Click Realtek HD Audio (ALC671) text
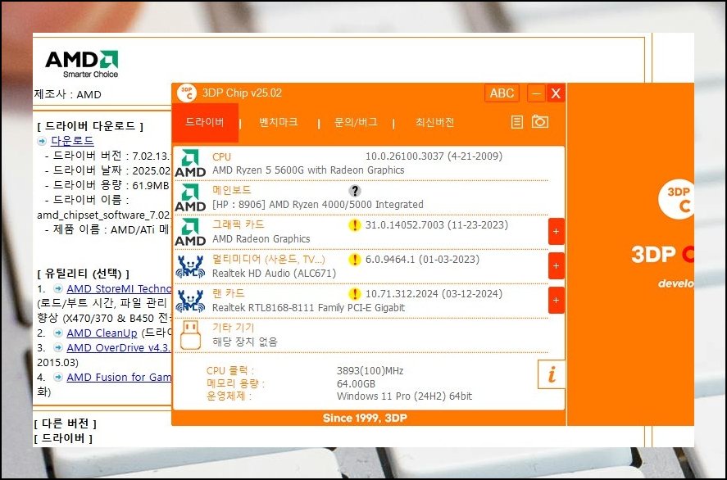 (274, 273)
